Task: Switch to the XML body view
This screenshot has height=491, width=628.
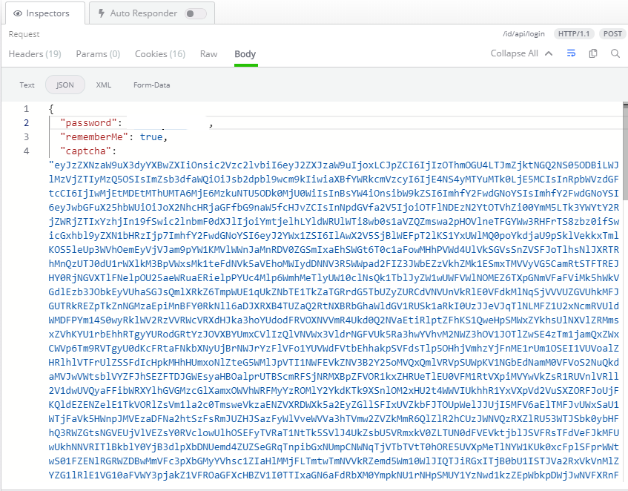Action: click(x=104, y=85)
